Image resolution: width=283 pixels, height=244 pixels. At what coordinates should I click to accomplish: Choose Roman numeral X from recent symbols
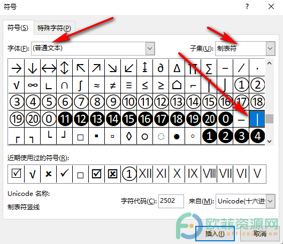(177, 174)
